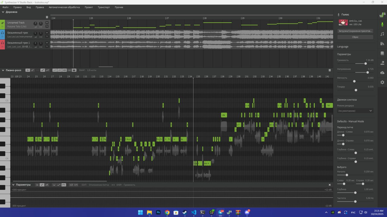Mute Безымянный трек 1
Screen dimensions: 387x217
coord(47,43)
